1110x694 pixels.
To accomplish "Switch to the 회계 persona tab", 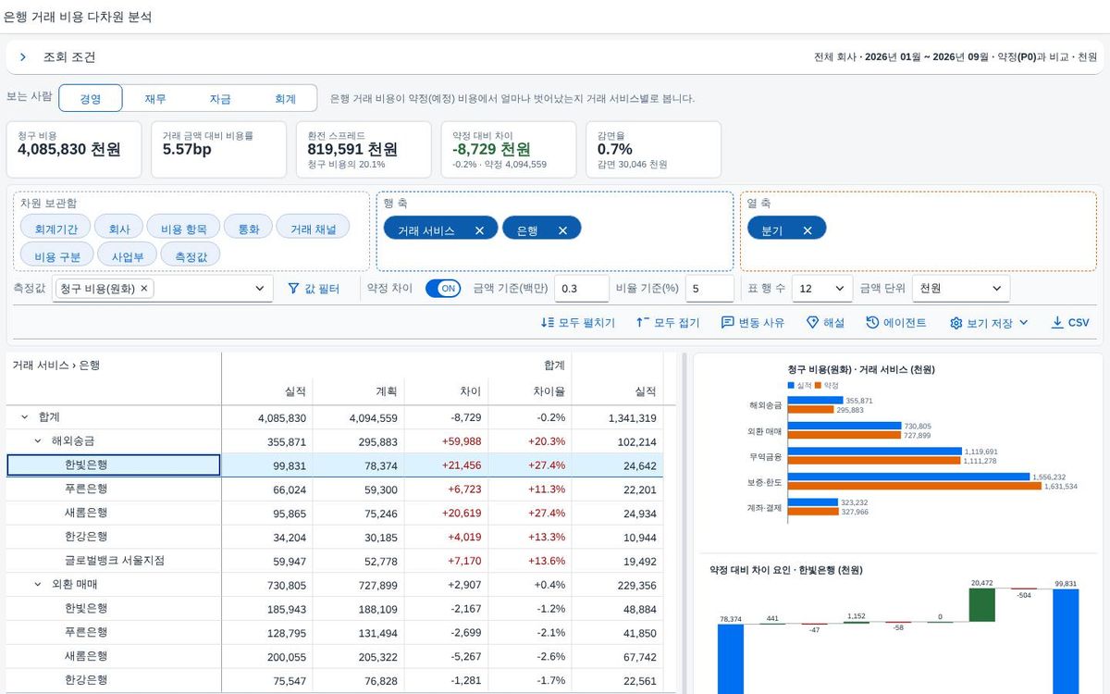I will (285, 99).
